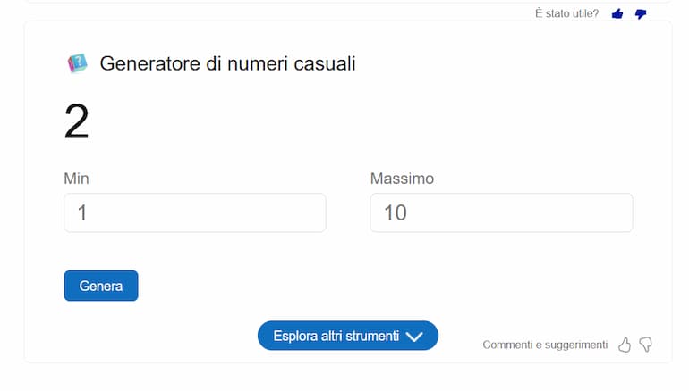Image resolution: width=689 pixels, height=391 pixels.
Task: Like via outlined thumbs-up near Commenti e suggerimenti
Action: 625,345
